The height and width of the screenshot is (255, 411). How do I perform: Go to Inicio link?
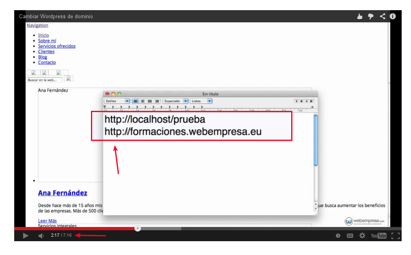point(43,35)
